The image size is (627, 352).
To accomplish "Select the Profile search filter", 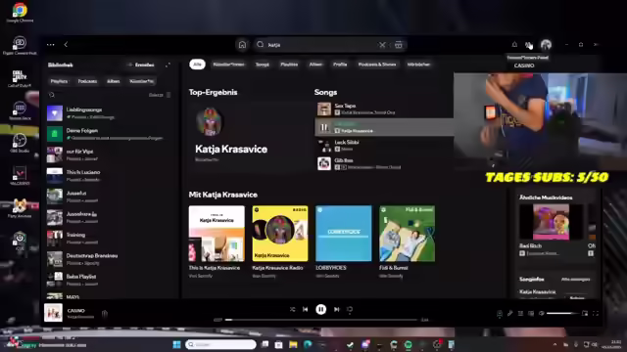I will (x=340, y=65).
